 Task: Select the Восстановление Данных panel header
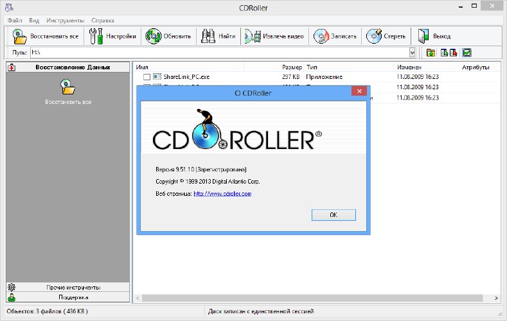(68, 67)
